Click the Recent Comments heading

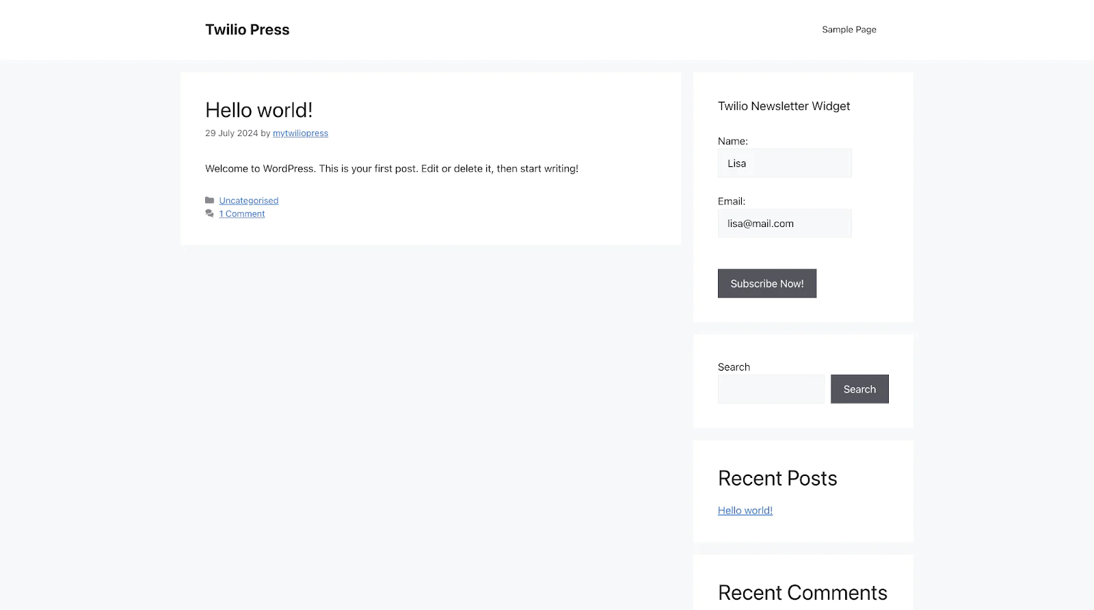click(x=802, y=592)
